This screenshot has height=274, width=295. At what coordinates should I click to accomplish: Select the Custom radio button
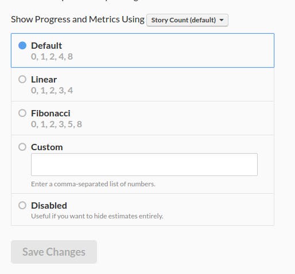(22, 147)
